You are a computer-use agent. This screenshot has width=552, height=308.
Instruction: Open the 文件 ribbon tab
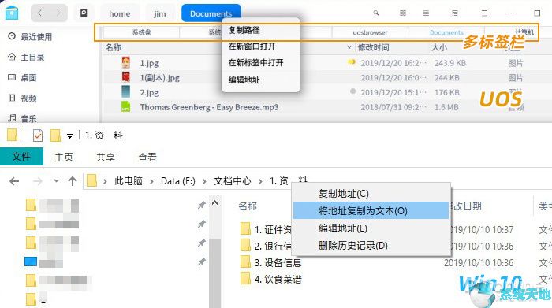tap(21, 157)
